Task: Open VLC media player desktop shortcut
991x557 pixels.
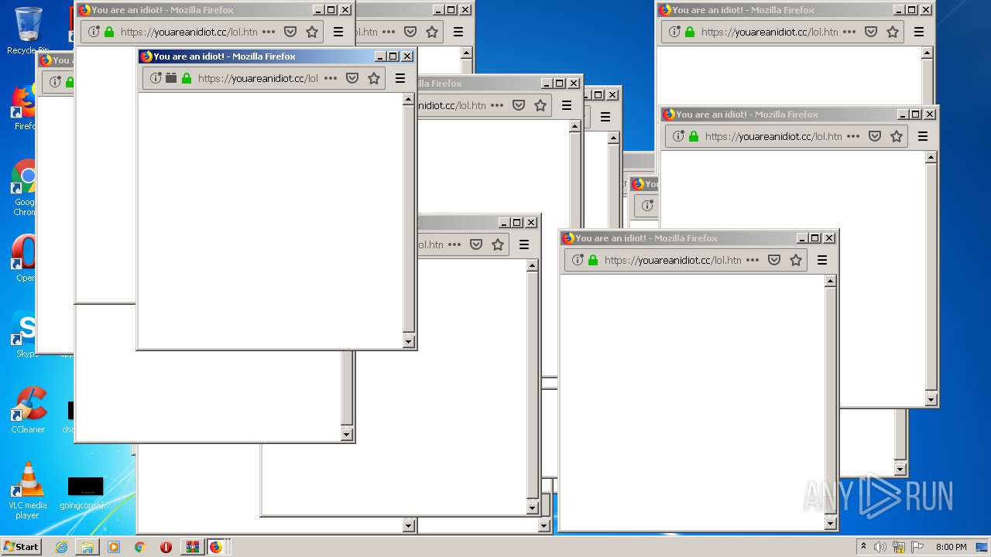Action: 28,490
